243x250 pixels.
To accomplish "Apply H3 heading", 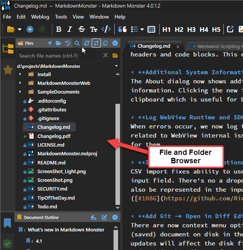I will tap(192, 30).
